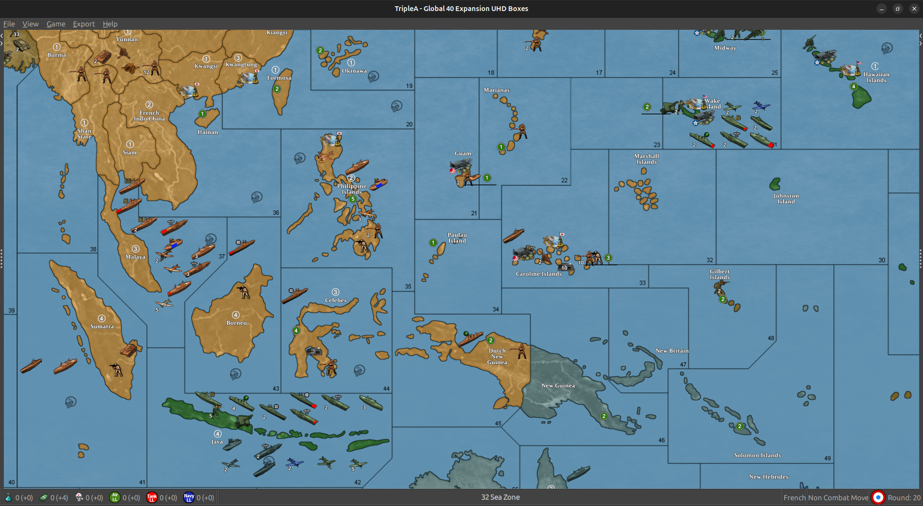Click the flask tech tokens icon
923x506 pixels.
[x=8, y=497]
